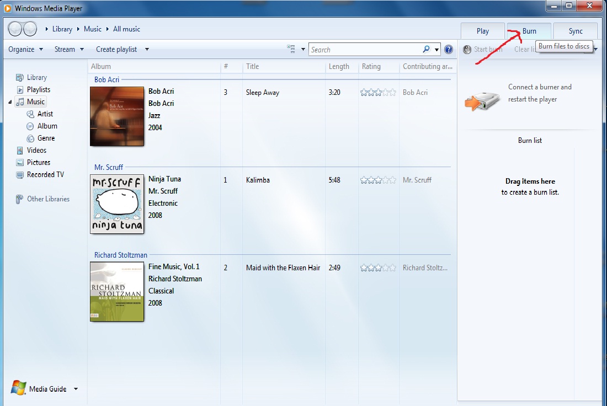Open the Recorded TV icon
607x406 pixels.
[20, 175]
